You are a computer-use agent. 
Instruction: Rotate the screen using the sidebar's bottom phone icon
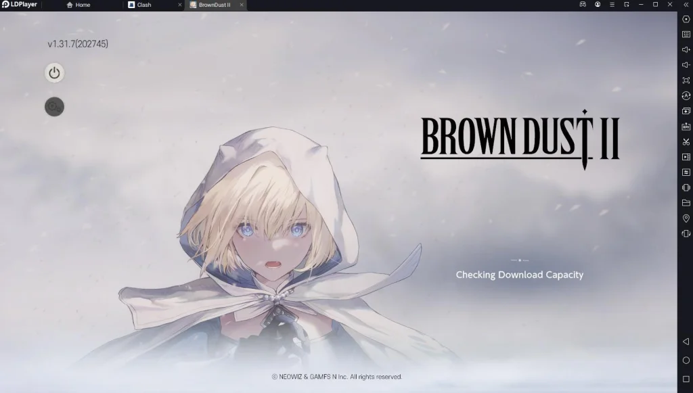click(686, 233)
